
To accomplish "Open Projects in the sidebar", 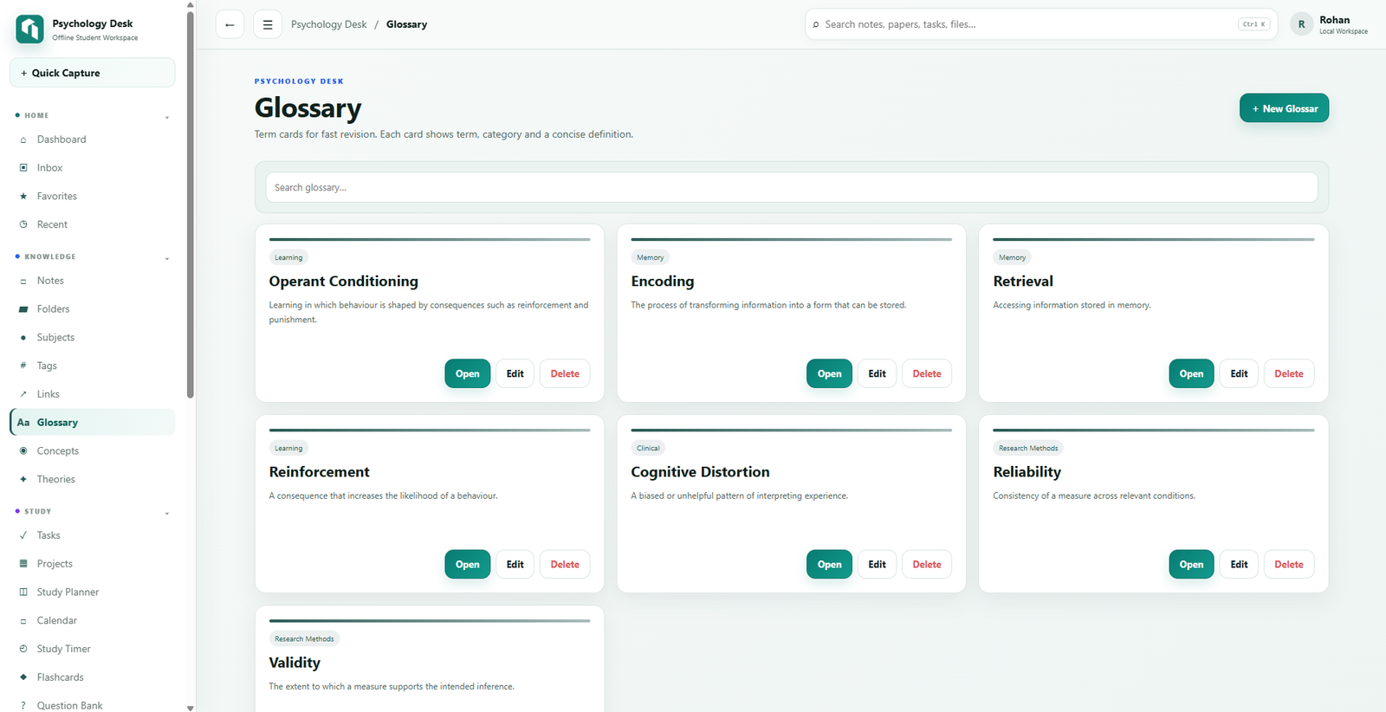I will 92,564.
